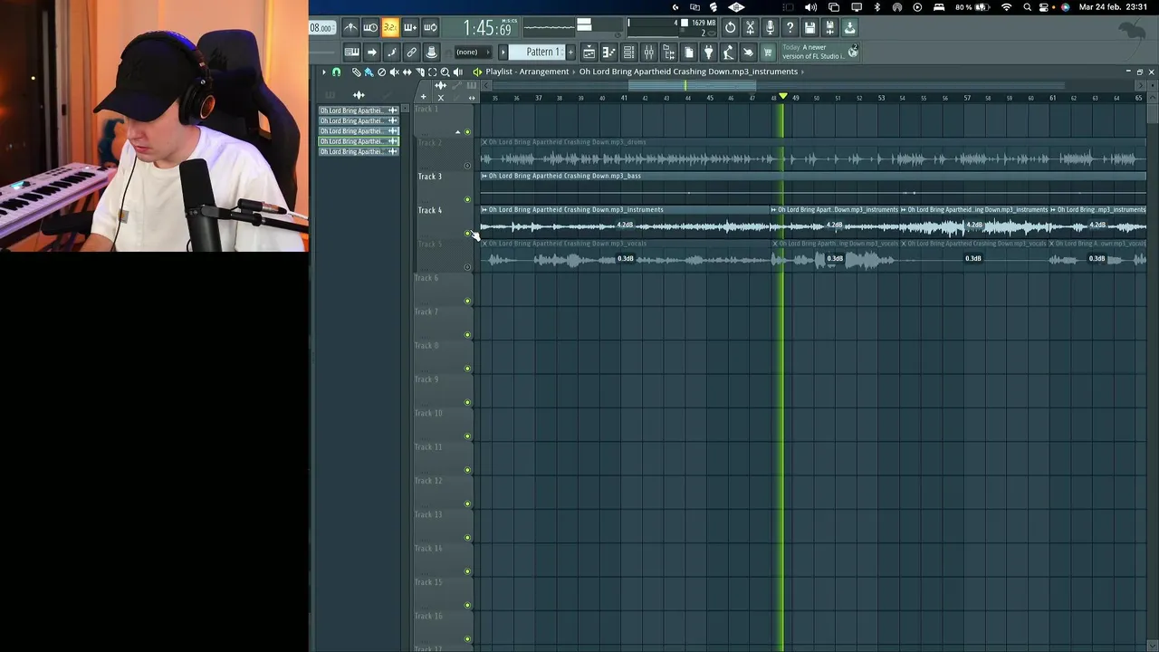Toggle loop recording button
Viewport: 1159px width, 652px height.
coord(430,28)
